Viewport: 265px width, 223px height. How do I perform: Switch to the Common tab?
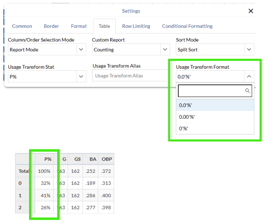click(22, 26)
